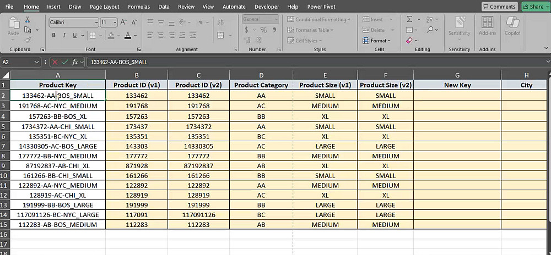Click the Clear eraser icon
This screenshot has width=551, height=255.
tap(409, 40)
